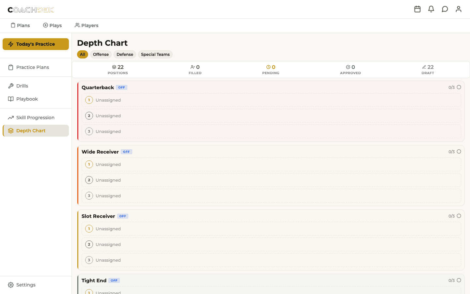This screenshot has width=470, height=294.
Task: Select the Depth Chart layers icon
Action: [x=10, y=130]
